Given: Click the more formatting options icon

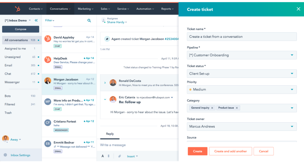Looking at the screenshot, I should (x=109, y=156).
